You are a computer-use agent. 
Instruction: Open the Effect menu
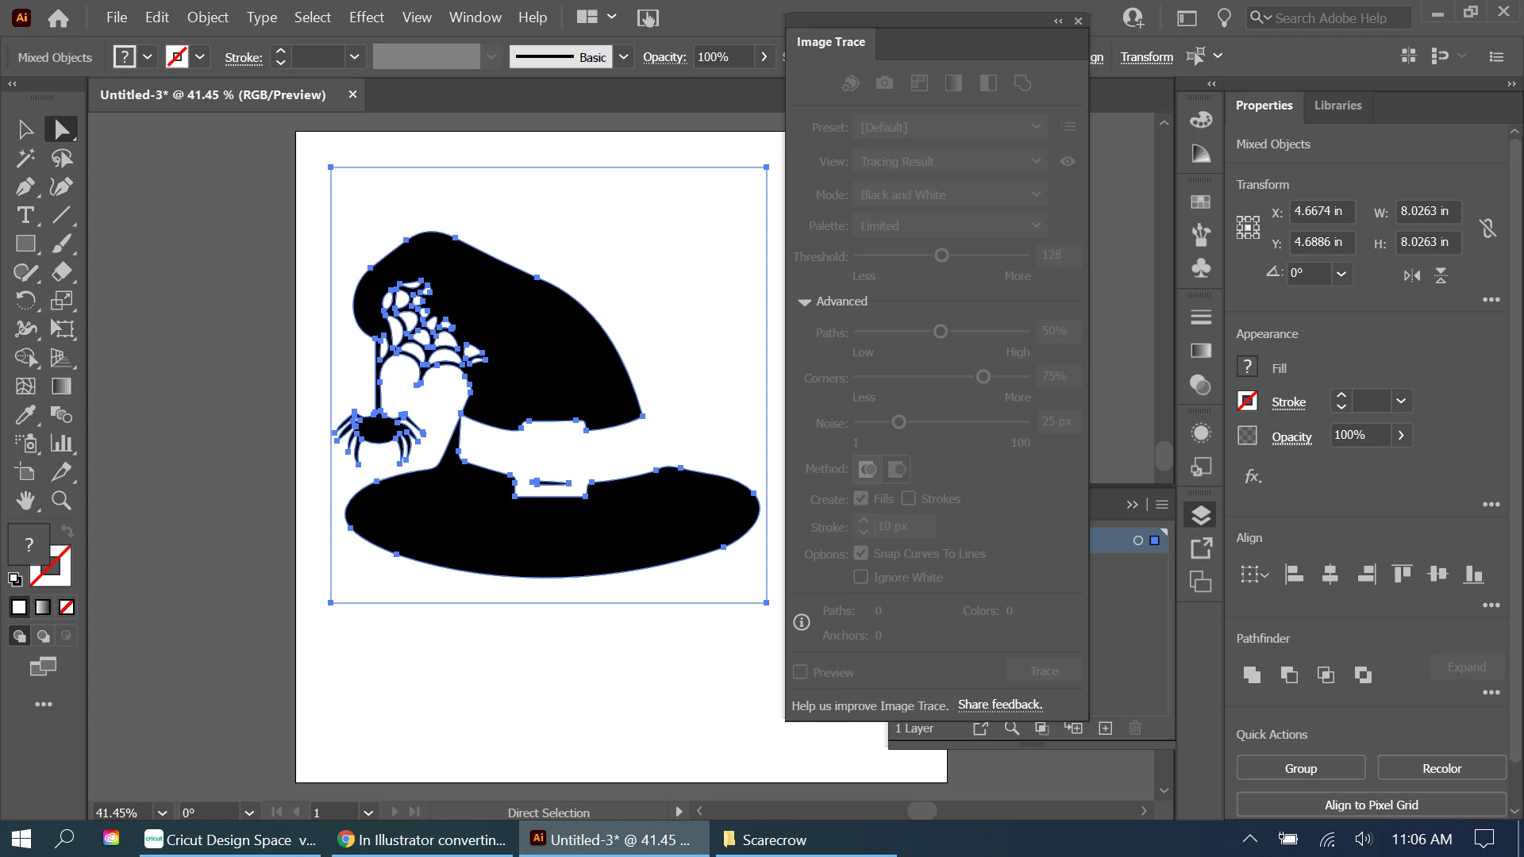(x=366, y=17)
